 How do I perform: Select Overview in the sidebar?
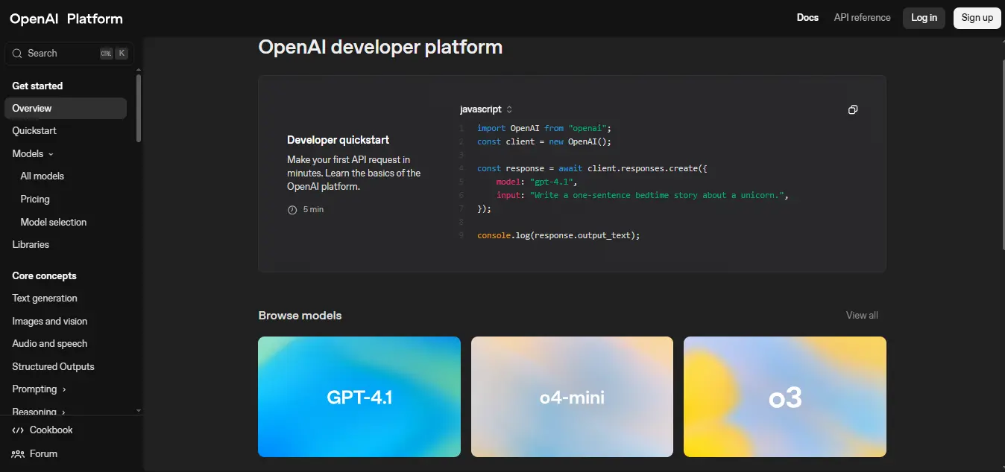tap(66, 109)
